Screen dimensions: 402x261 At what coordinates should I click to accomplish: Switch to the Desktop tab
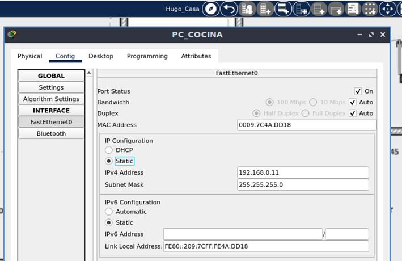point(101,56)
